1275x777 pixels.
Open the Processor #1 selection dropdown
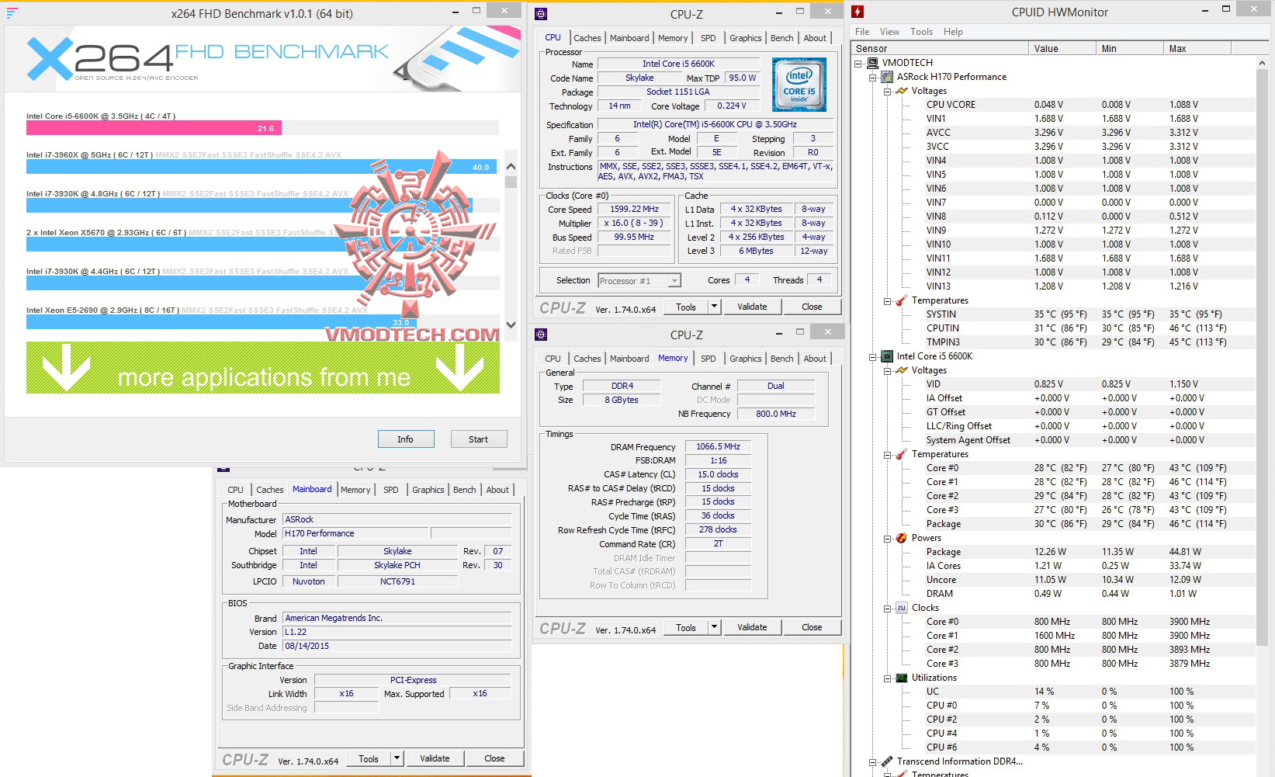point(674,281)
